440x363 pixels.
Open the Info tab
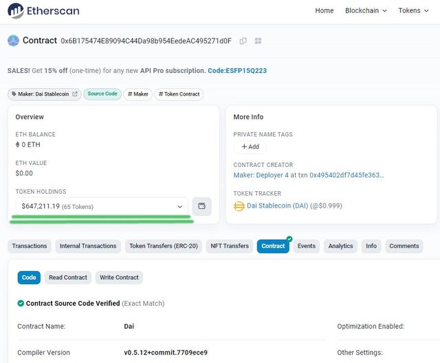pyautogui.click(x=371, y=246)
